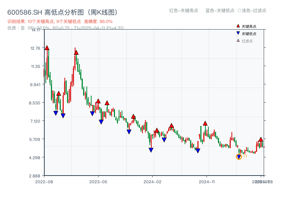Click the rightmost red triangle marker near 2025-07
The height and width of the screenshot is (219, 293).
point(260,139)
